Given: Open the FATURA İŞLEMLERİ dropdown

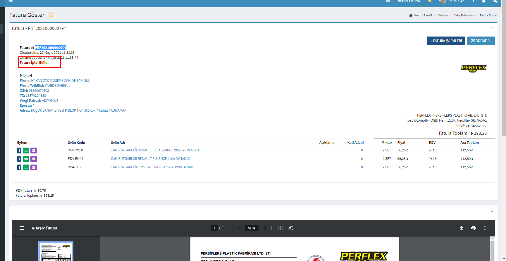Looking at the screenshot, I should pos(446,41).
